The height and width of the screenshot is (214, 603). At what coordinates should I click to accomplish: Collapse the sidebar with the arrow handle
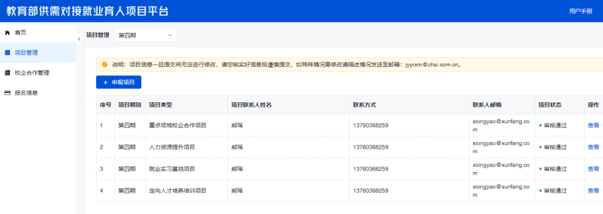[79, 39]
